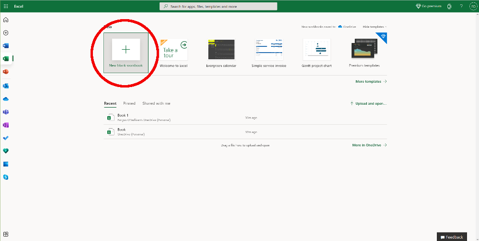Screen dimensions: 479x241
Task: Click the Help question mark icon
Action: click(x=461, y=6)
